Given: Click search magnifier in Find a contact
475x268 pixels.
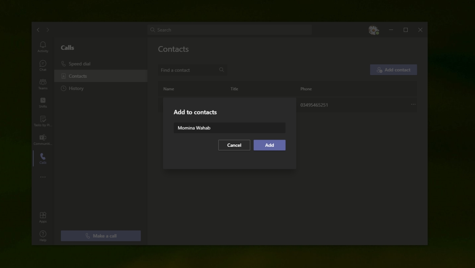Looking at the screenshot, I should [x=222, y=70].
